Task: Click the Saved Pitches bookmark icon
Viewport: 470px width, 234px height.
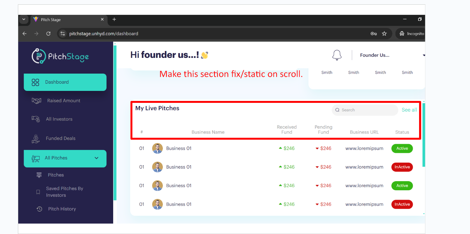Action: click(38, 192)
